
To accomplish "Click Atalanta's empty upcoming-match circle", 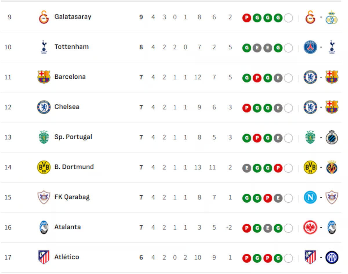I will (288, 228).
